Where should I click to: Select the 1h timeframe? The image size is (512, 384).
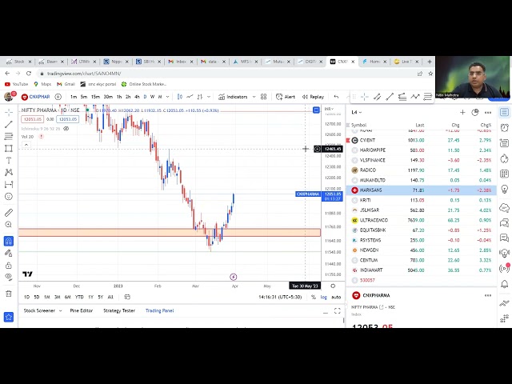pos(119,97)
